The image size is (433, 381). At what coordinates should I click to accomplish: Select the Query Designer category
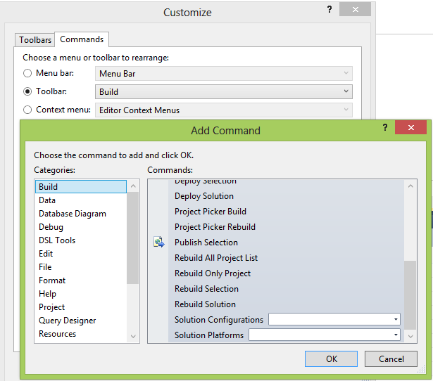tap(68, 321)
